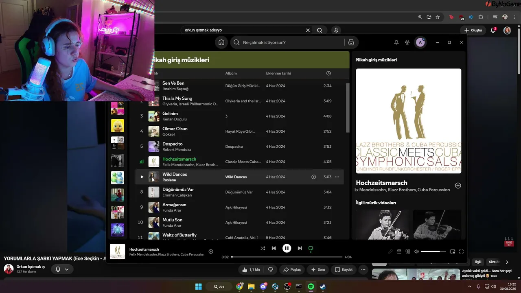Expand channel notification bell dropdown
The image size is (521, 293).
[62, 269]
